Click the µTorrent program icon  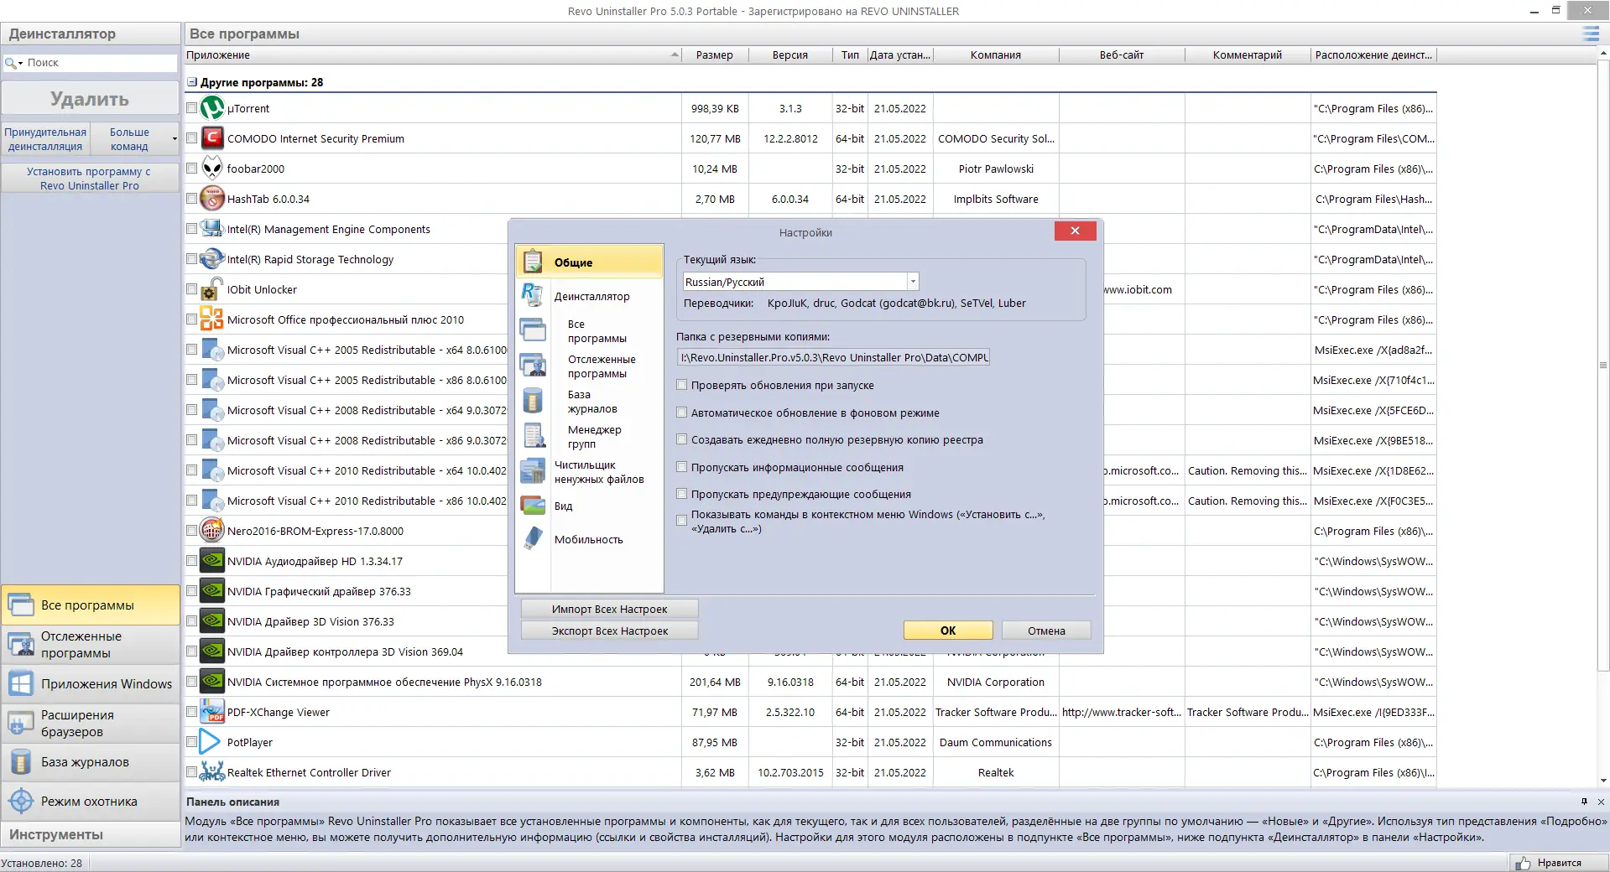click(x=212, y=108)
